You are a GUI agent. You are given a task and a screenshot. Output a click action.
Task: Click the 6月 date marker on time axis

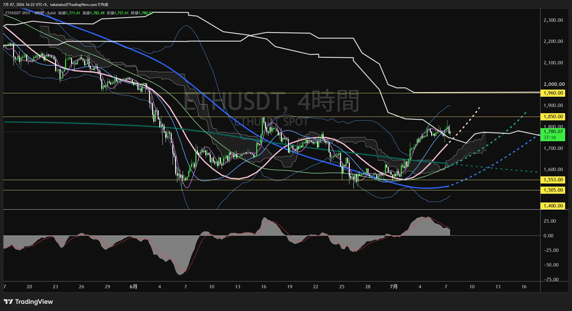coord(133,286)
